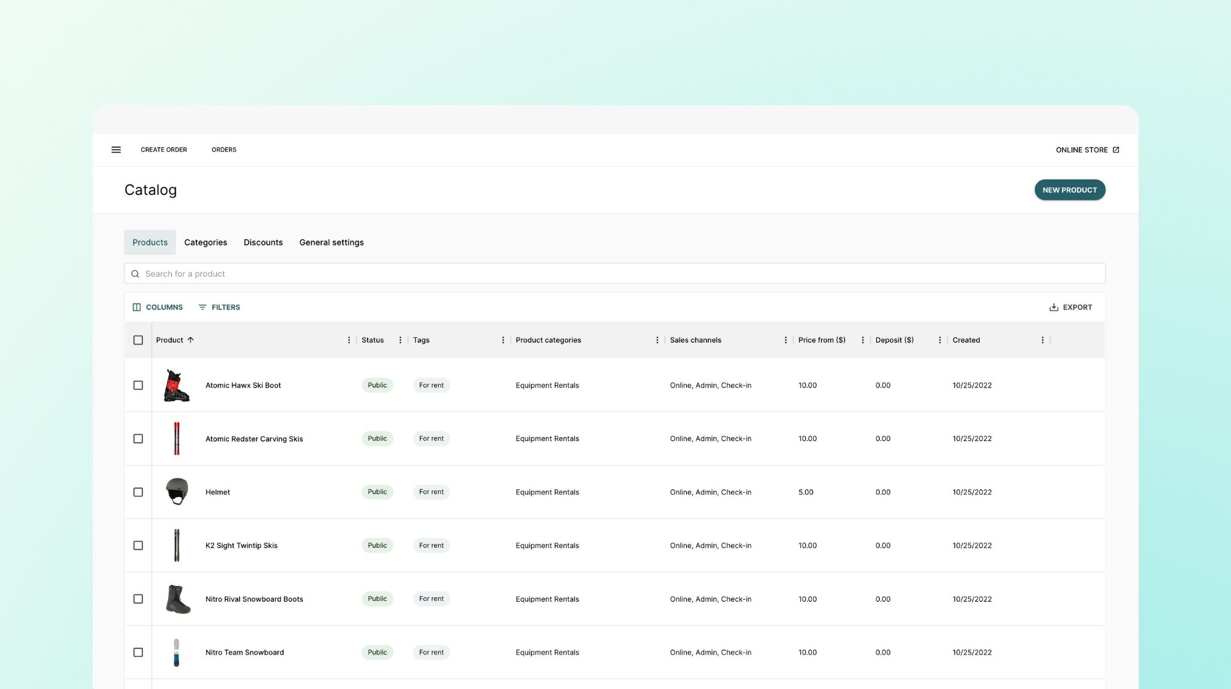The width and height of the screenshot is (1231, 689).
Task: Tick the Nitro Rival Snowboard Boots checkbox
Action: (x=138, y=599)
